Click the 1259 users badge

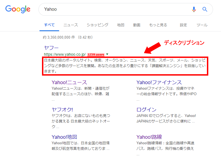click(96, 55)
